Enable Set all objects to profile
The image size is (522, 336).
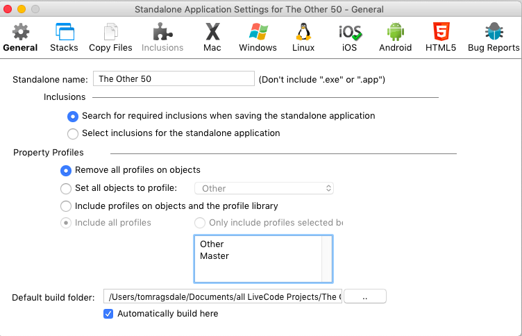[66, 188]
